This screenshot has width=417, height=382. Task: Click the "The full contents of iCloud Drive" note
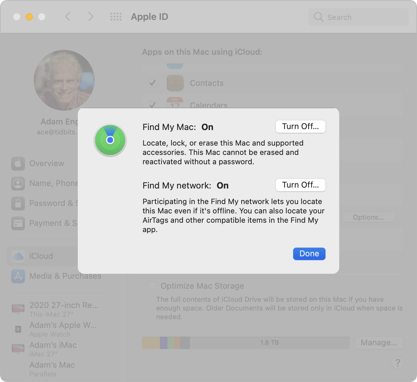coord(279,308)
